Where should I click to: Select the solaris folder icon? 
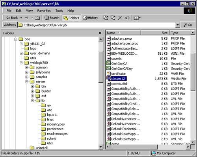point(43,139)
